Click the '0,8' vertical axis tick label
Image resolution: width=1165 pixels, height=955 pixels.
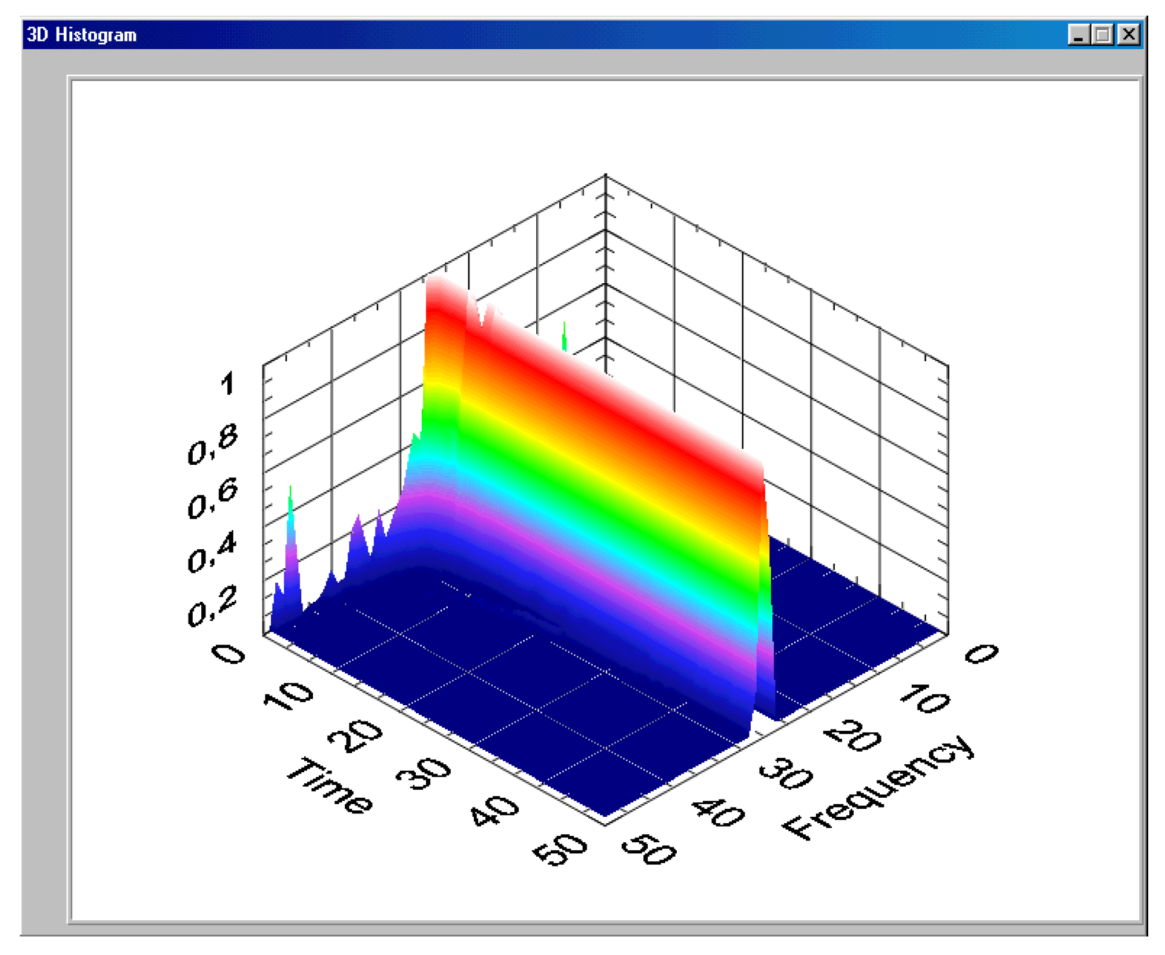coord(212,445)
